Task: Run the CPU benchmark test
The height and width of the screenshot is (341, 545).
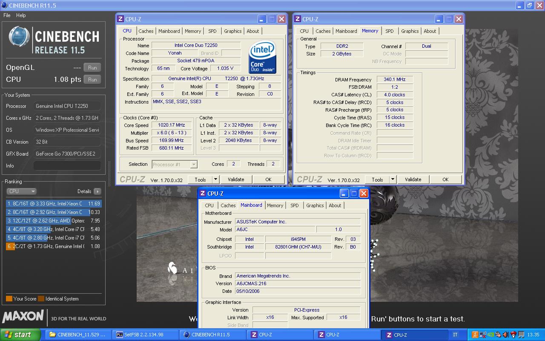Action: pyautogui.click(x=92, y=79)
